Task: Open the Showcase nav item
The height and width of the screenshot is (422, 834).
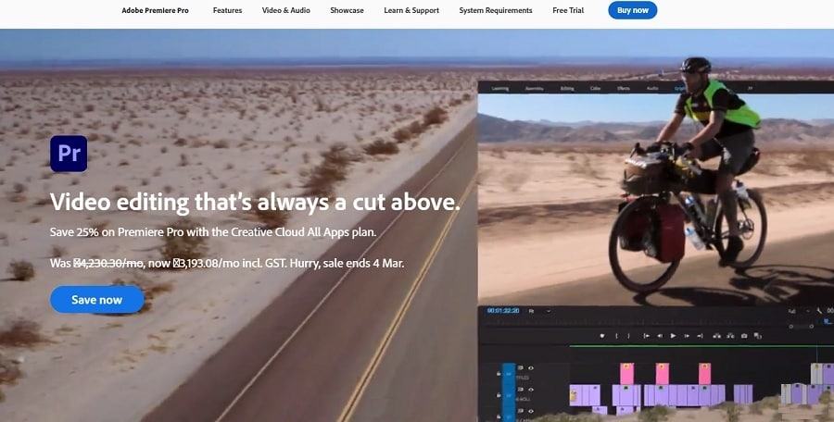Action: pyautogui.click(x=347, y=10)
